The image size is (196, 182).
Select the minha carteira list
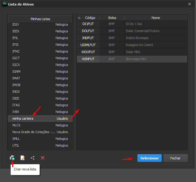pyautogui.click(x=40, y=118)
